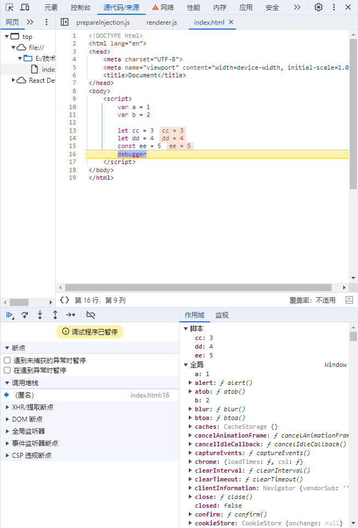Collapse the top frame tree node
The width and height of the screenshot is (358, 528).
pos(7,36)
